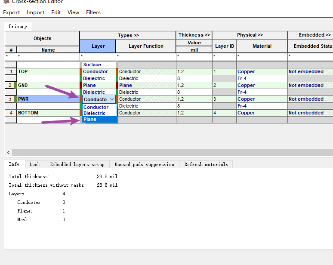Viewport: 333px width, 265px height.
Task: Click TOP row thickness value 1.2
Action: [194, 71]
